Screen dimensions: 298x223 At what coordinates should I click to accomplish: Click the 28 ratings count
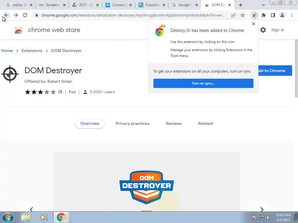(60, 92)
